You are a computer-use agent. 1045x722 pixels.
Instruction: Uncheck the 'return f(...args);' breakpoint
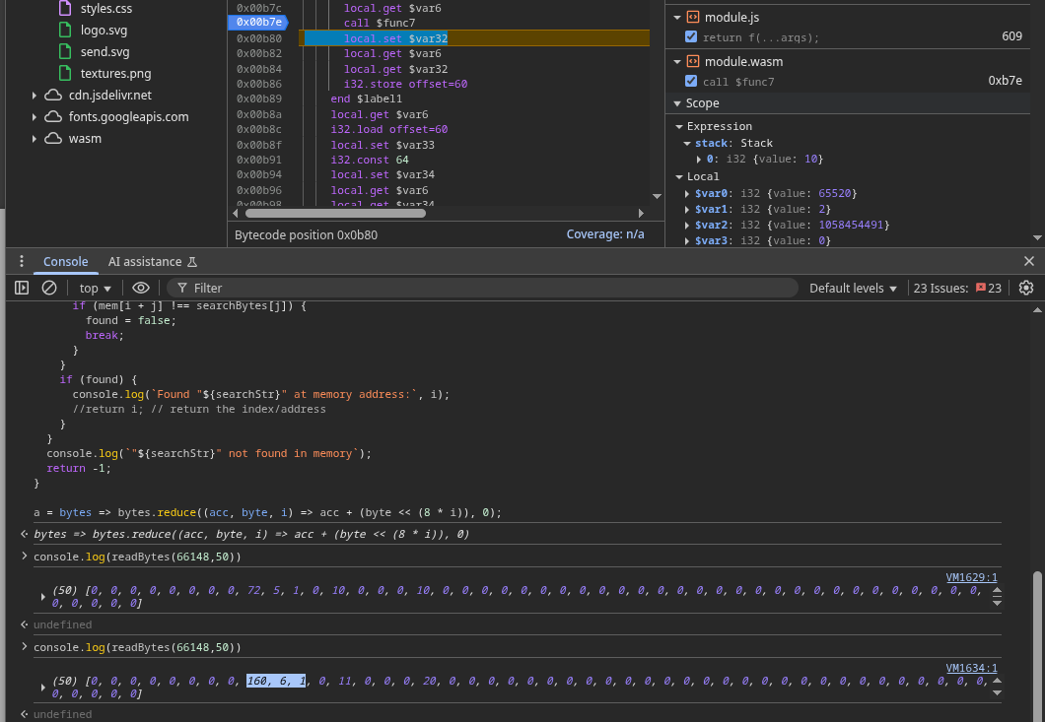click(x=691, y=36)
